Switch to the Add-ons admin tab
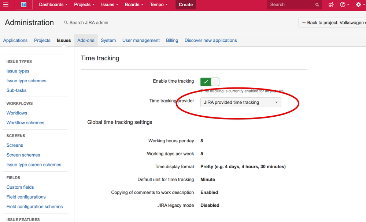The height and width of the screenshot is (222, 366). [x=86, y=40]
